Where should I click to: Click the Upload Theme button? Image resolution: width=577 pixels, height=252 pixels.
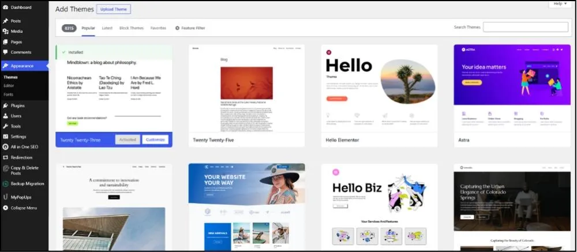click(113, 9)
